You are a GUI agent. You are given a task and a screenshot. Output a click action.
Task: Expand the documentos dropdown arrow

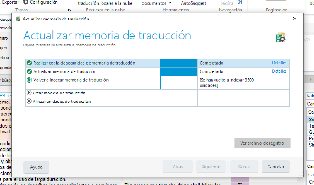[170, 3]
